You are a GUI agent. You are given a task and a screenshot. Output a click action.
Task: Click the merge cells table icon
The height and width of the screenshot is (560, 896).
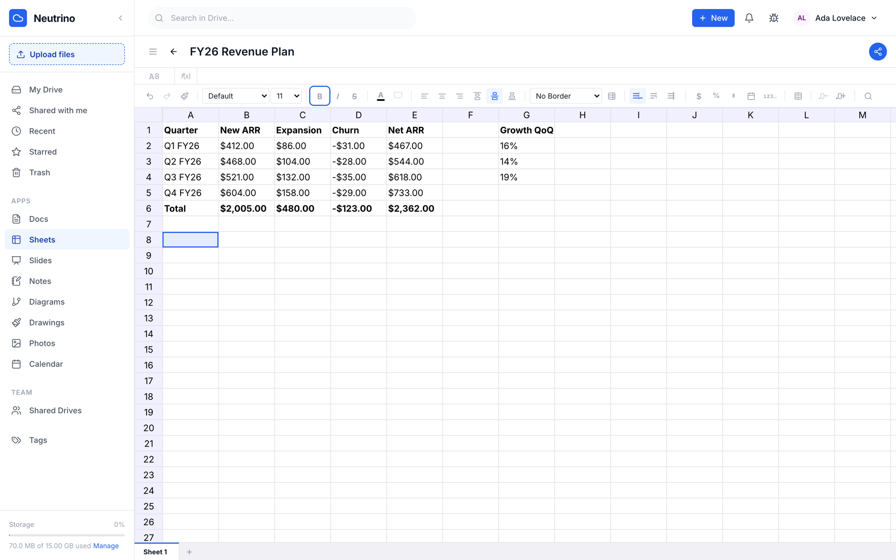[798, 96]
